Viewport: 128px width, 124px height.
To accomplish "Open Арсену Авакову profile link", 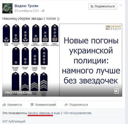I will [39, 113].
